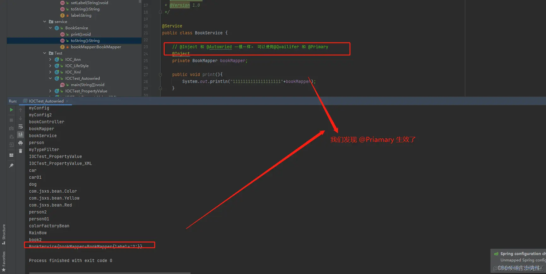The width and height of the screenshot is (546, 274).
Task: Click the Up the Stack Trace arrow
Action: 21,110
